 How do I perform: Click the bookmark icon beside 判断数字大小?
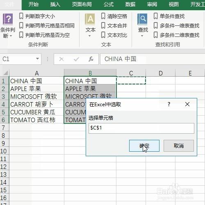pyautogui.click(x=21, y=16)
